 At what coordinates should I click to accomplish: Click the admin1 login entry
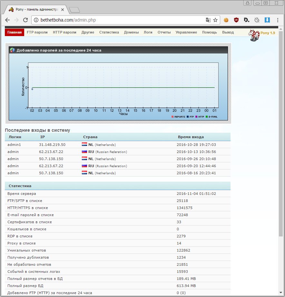(x=14, y=145)
